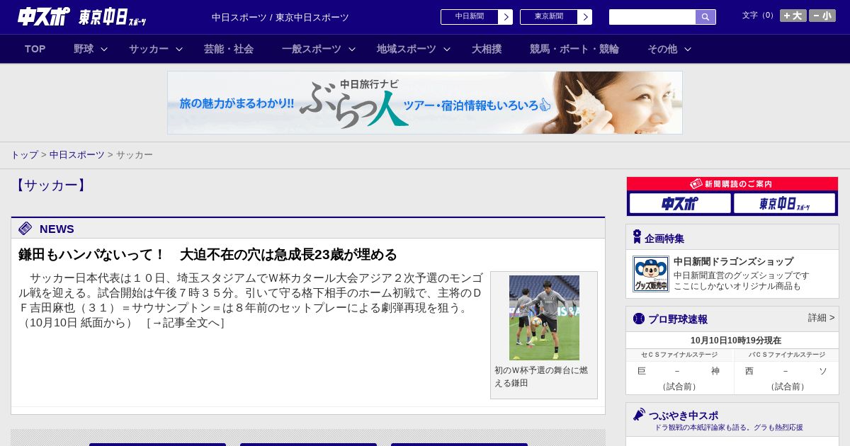Image resolution: width=850 pixels, height=446 pixels.
Task: Open the つぶやき中スポ heading link
Action: click(684, 416)
